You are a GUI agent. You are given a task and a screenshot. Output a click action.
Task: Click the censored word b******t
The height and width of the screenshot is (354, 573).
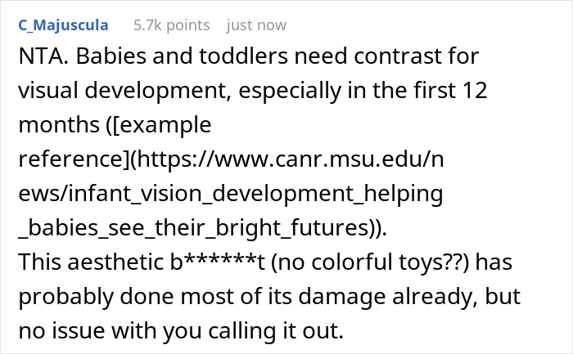(179, 260)
